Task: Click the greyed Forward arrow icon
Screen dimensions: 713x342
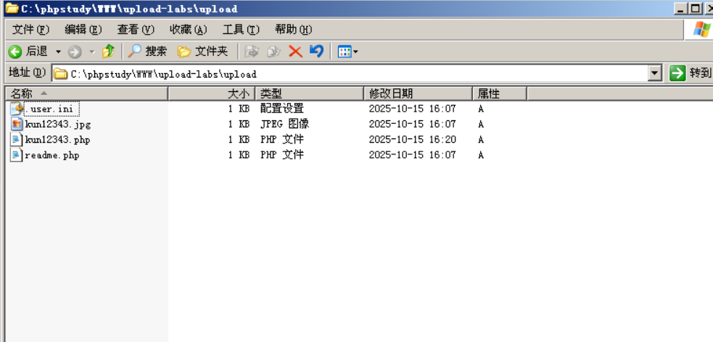Action: 75,51
